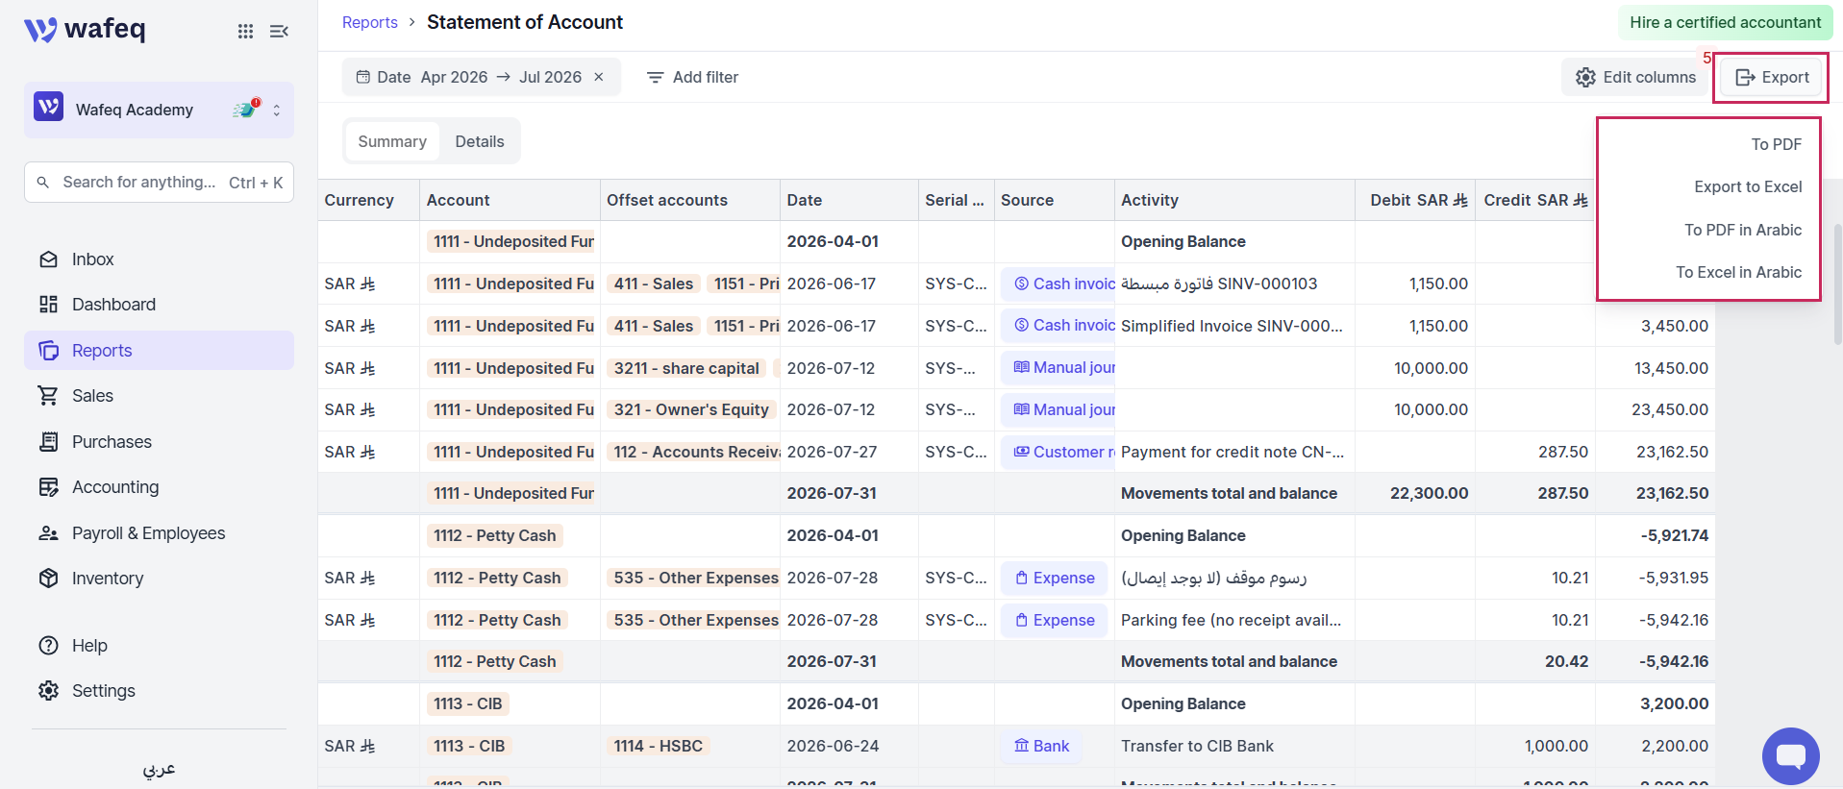1843x789 pixels.
Task: Click Hire a certified accountant button
Action: coord(1726,22)
